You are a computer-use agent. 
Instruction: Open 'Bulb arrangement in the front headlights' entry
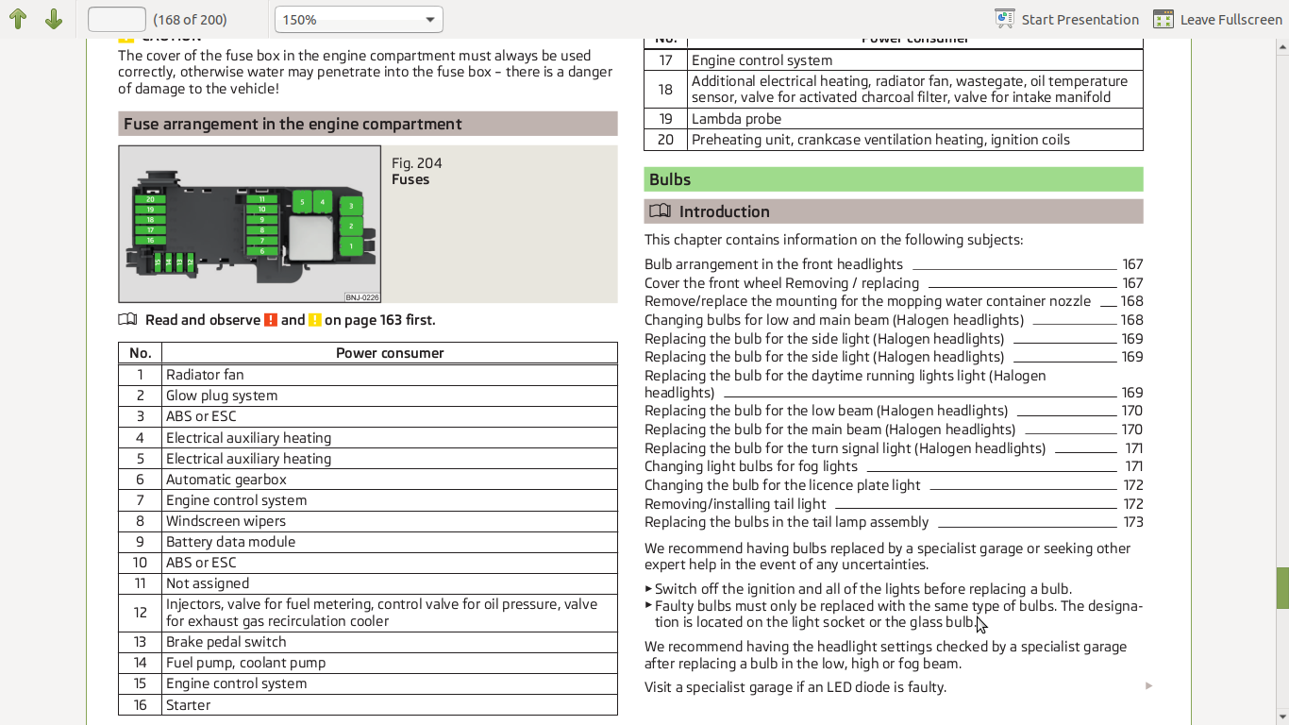(774, 264)
